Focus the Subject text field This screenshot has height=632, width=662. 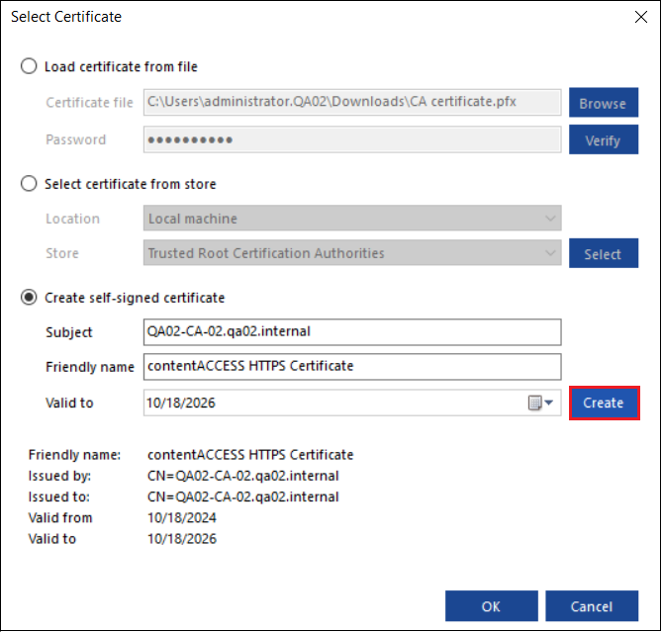(x=352, y=332)
